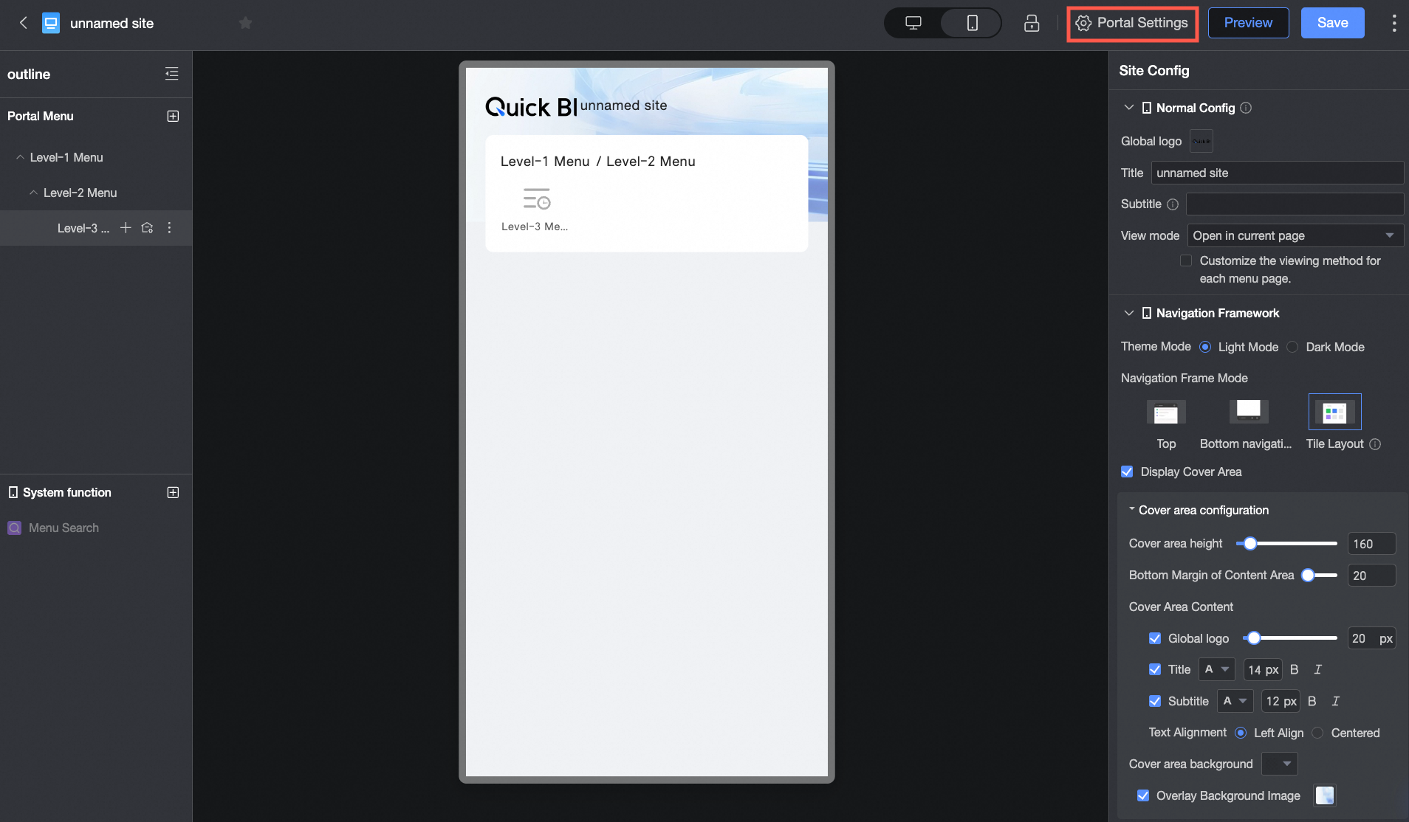
Task: Collapse the Level-2 Menu tree node
Action: click(x=33, y=193)
